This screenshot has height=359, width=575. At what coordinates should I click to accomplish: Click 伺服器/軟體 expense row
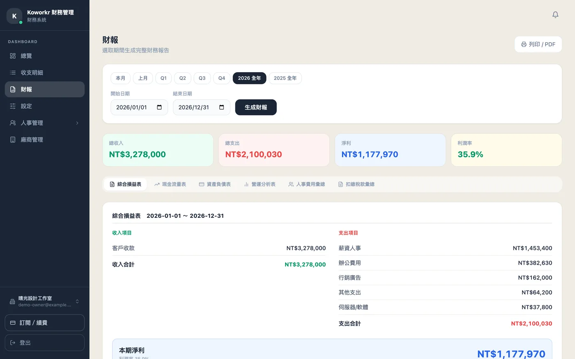click(445, 307)
